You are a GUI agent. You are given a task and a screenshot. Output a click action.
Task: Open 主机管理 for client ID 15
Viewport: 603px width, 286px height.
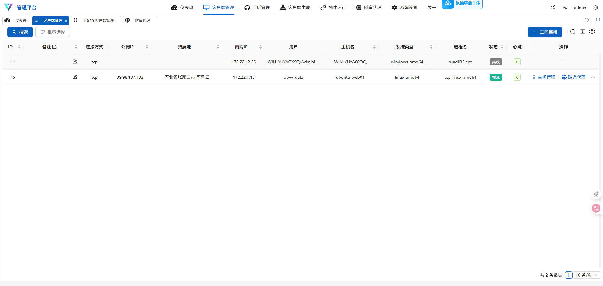(x=544, y=77)
